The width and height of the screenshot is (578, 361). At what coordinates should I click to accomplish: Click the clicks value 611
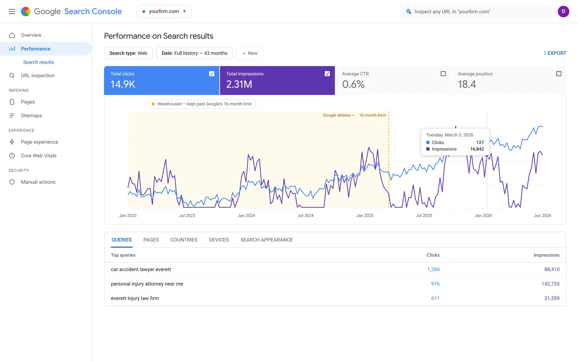pos(435,298)
